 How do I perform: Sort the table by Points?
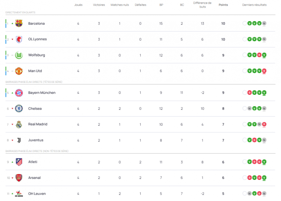[223, 5]
